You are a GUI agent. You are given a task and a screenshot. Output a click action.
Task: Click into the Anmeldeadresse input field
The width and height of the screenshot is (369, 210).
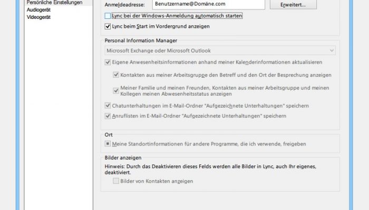pyautogui.click(x=209, y=4)
